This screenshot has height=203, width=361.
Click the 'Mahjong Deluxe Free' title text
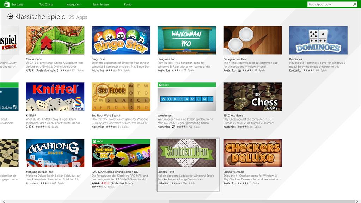pyautogui.click(x=39, y=172)
